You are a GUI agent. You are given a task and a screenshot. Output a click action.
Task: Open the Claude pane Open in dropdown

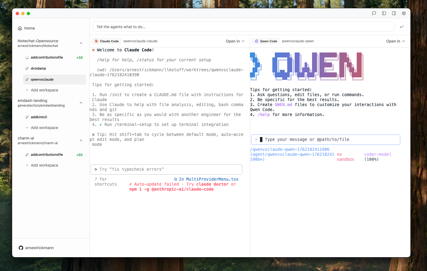tap(235, 41)
